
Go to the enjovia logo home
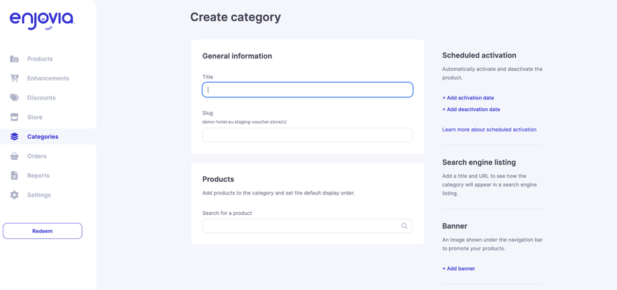[42, 21]
